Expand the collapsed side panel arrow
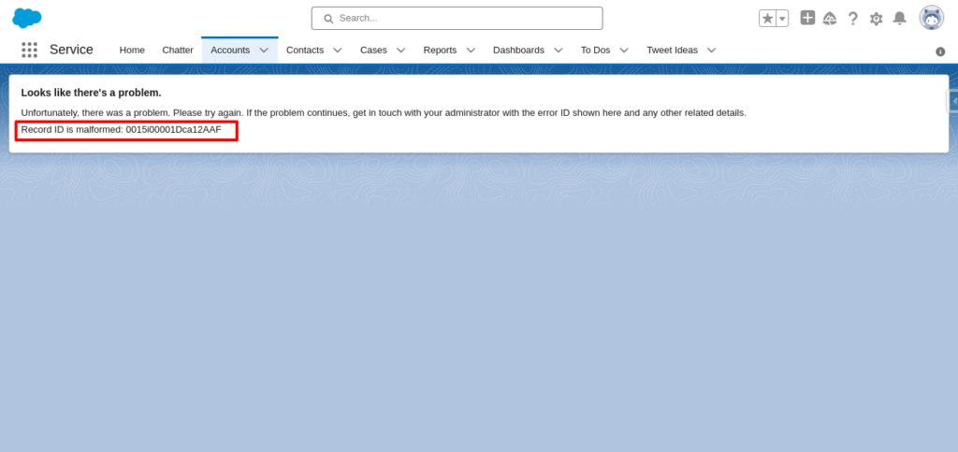This screenshot has height=452, width=958. (953, 101)
